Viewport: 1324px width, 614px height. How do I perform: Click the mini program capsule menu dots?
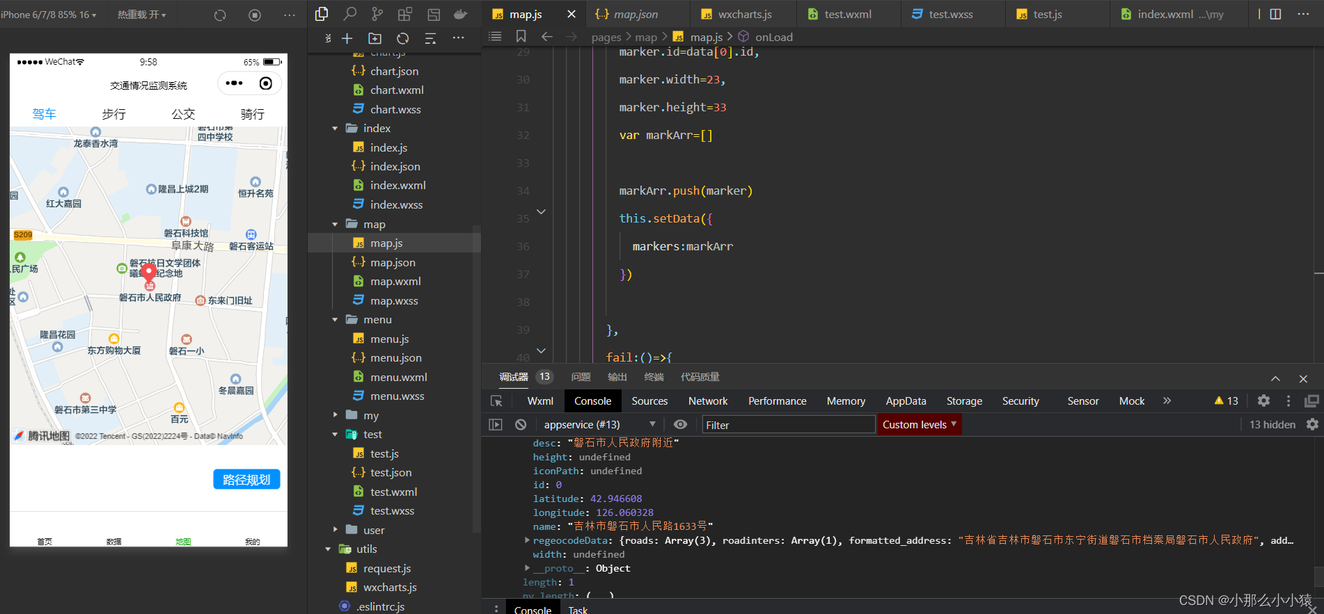234,83
